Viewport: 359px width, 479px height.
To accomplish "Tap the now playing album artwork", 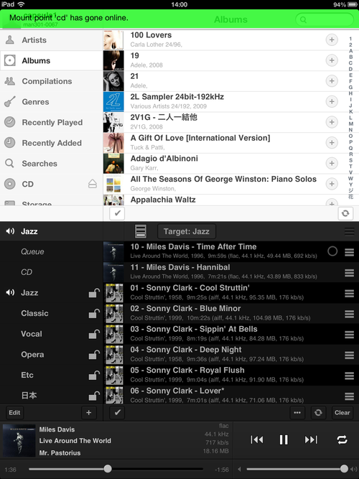I will pos(19,440).
